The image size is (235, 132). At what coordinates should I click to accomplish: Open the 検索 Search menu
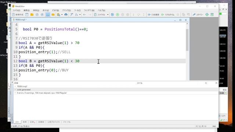click(x=36, y=10)
